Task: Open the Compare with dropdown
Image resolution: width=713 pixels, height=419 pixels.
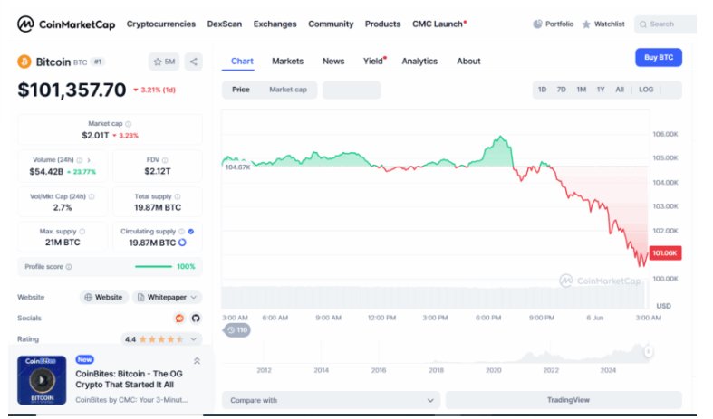Action: (x=331, y=400)
